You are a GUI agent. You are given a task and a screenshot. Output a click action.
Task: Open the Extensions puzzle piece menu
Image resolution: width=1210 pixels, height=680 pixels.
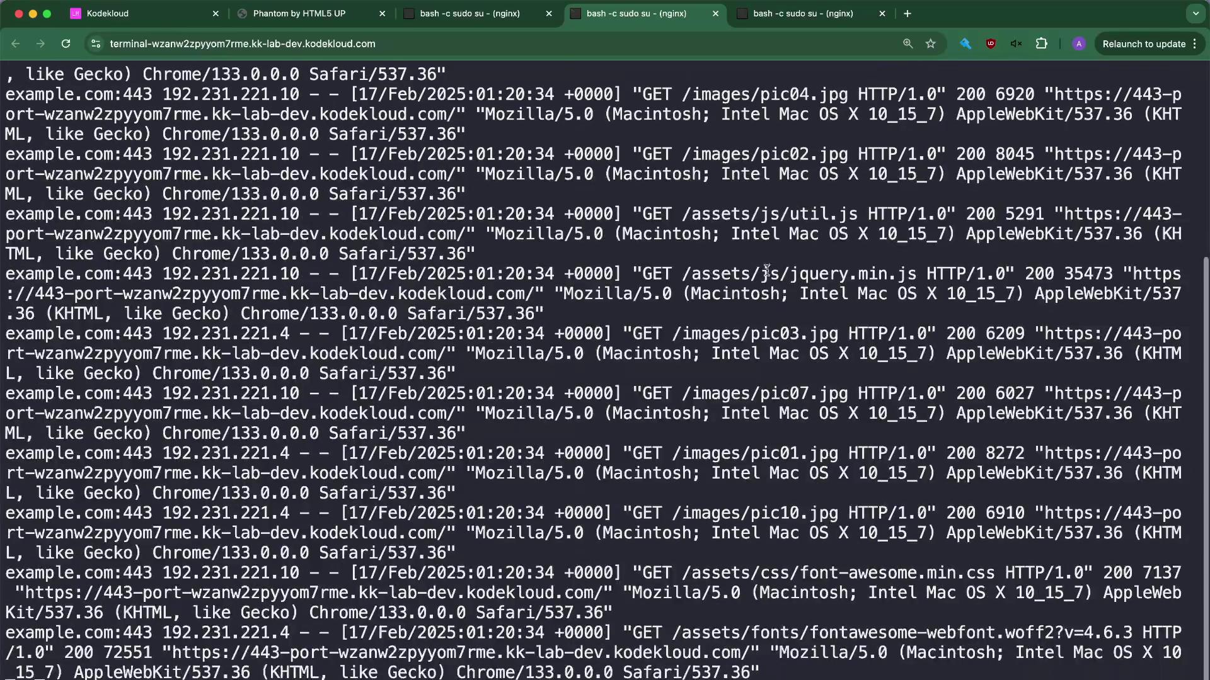(x=1041, y=43)
